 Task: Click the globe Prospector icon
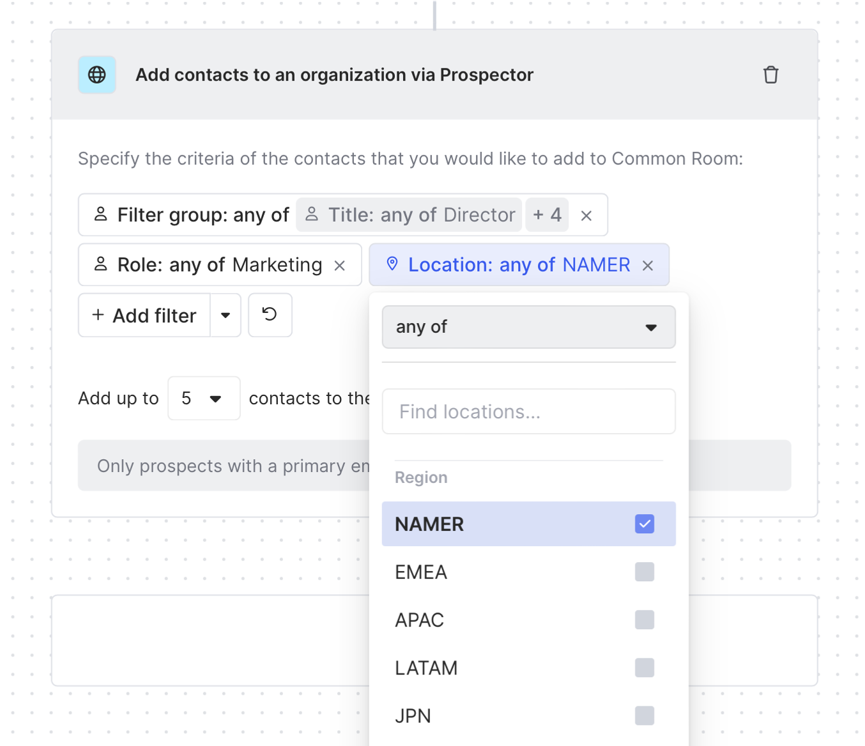pyautogui.click(x=97, y=75)
